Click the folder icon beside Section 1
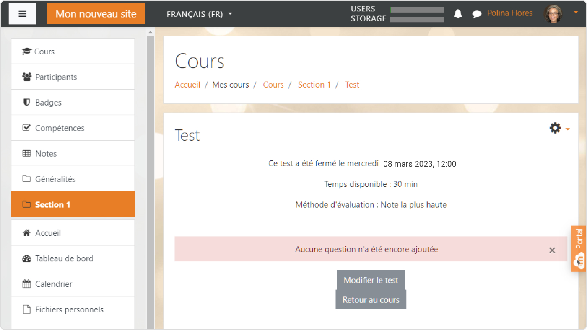The image size is (587, 330). (x=26, y=204)
